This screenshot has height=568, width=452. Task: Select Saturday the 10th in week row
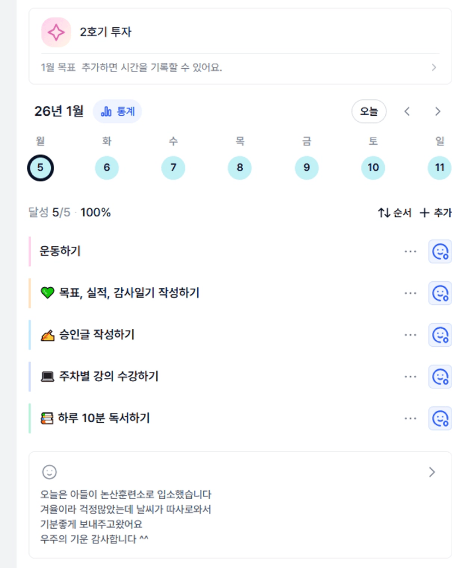[x=373, y=168]
